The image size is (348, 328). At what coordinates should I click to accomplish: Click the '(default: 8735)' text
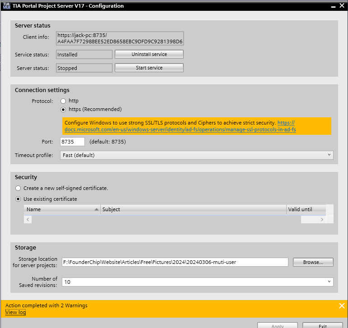click(107, 142)
